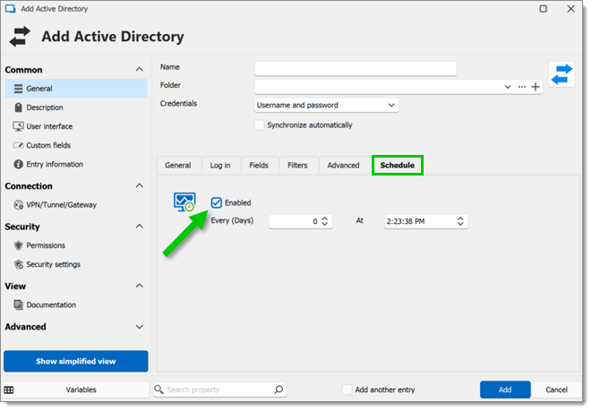Image resolution: width=592 pixels, height=411 pixels.
Task: Click the blue Active Directory entry icon
Action: (x=562, y=74)
